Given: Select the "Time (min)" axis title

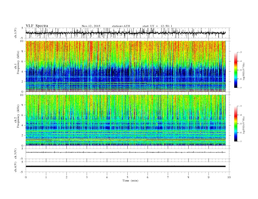Looking at the screenshot, I should point(130,180).
